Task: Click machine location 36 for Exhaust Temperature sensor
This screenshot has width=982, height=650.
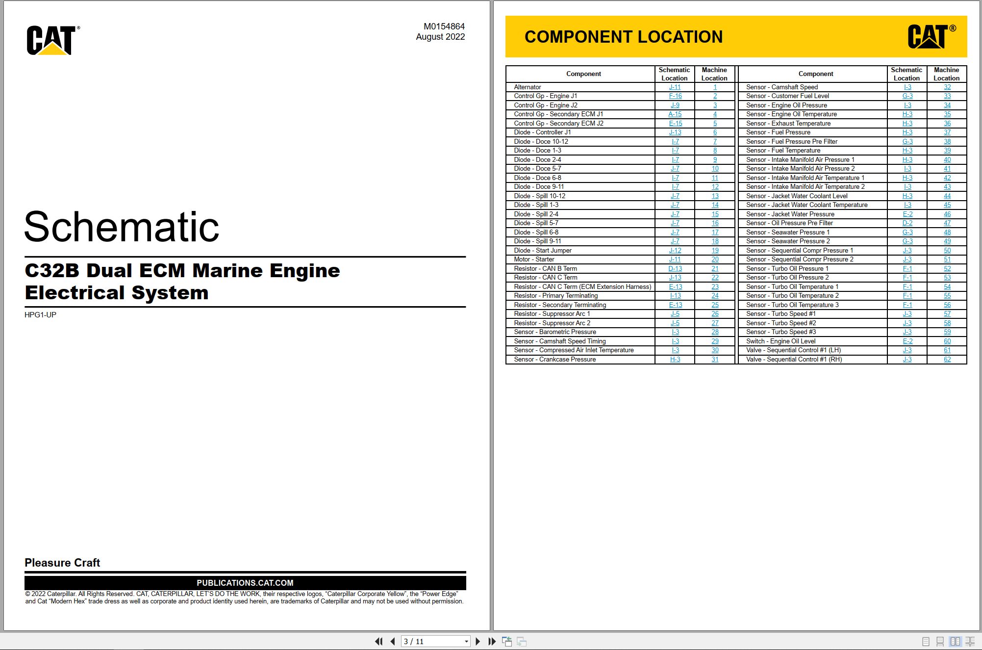Action: pyautogui.click(x=947, y=124)
